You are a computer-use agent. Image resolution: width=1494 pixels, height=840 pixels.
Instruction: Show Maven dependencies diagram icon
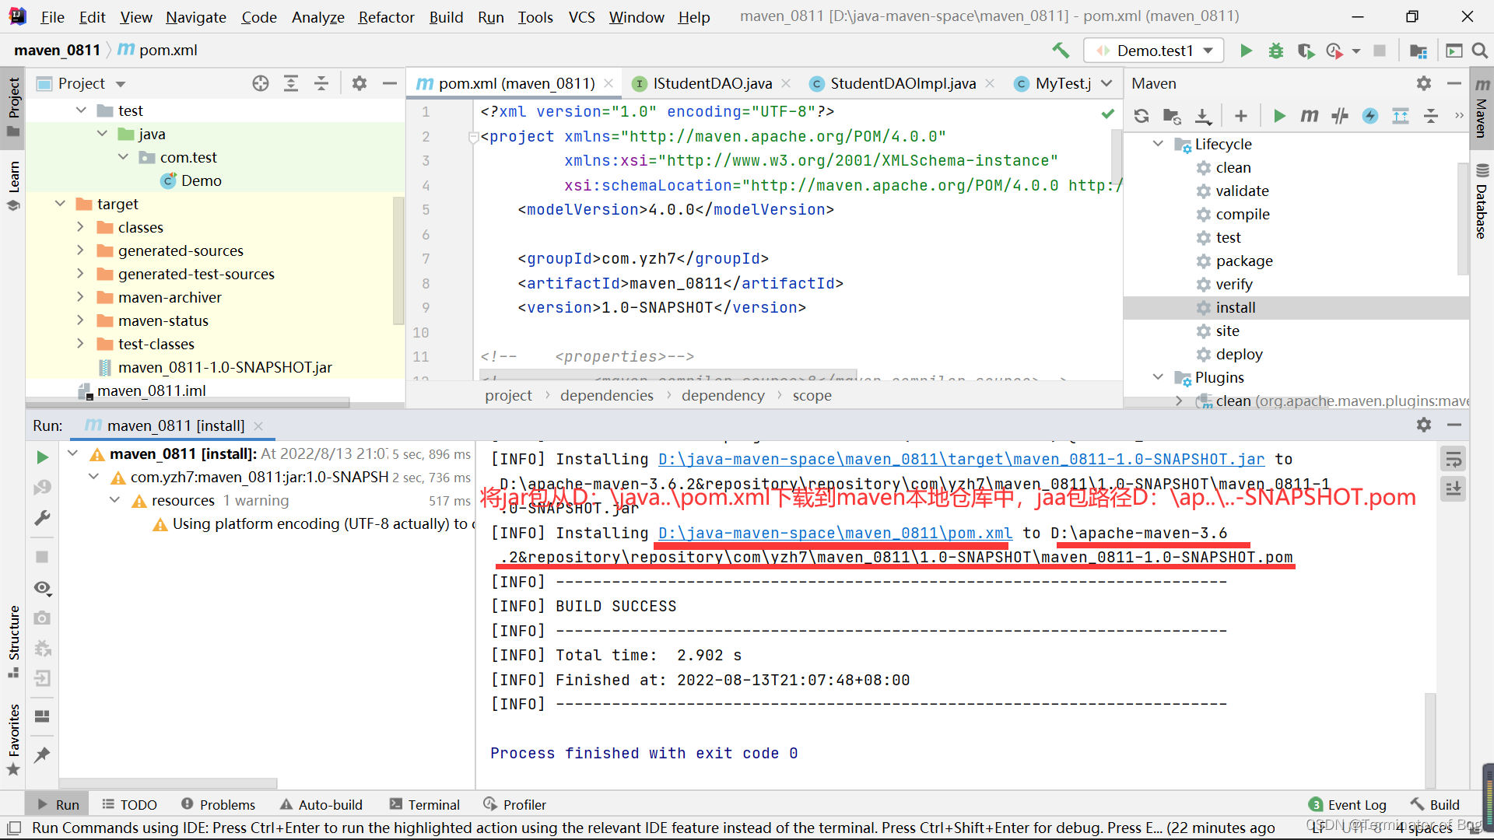[1401, 116]
